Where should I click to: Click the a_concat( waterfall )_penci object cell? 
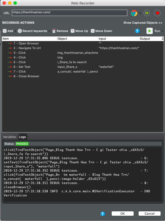click(78, 72)
